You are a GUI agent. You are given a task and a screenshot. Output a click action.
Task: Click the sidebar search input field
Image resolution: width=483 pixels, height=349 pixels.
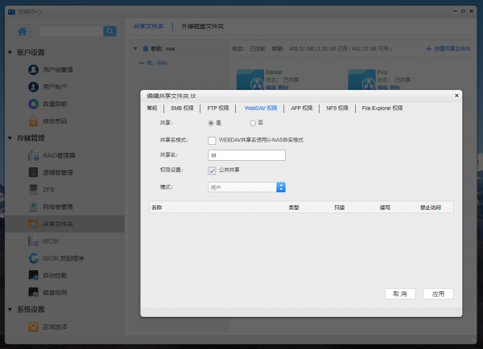[x=71, y=31]
